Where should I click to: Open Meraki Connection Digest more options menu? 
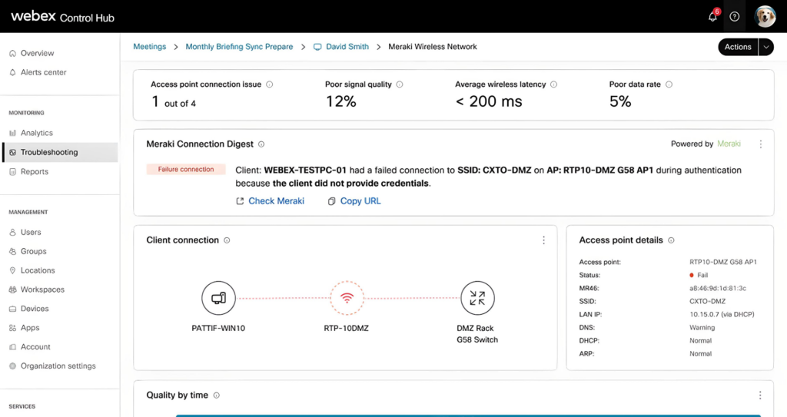click(x=760, y=144)
